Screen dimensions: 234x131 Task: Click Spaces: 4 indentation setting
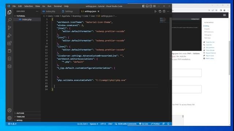94,124
